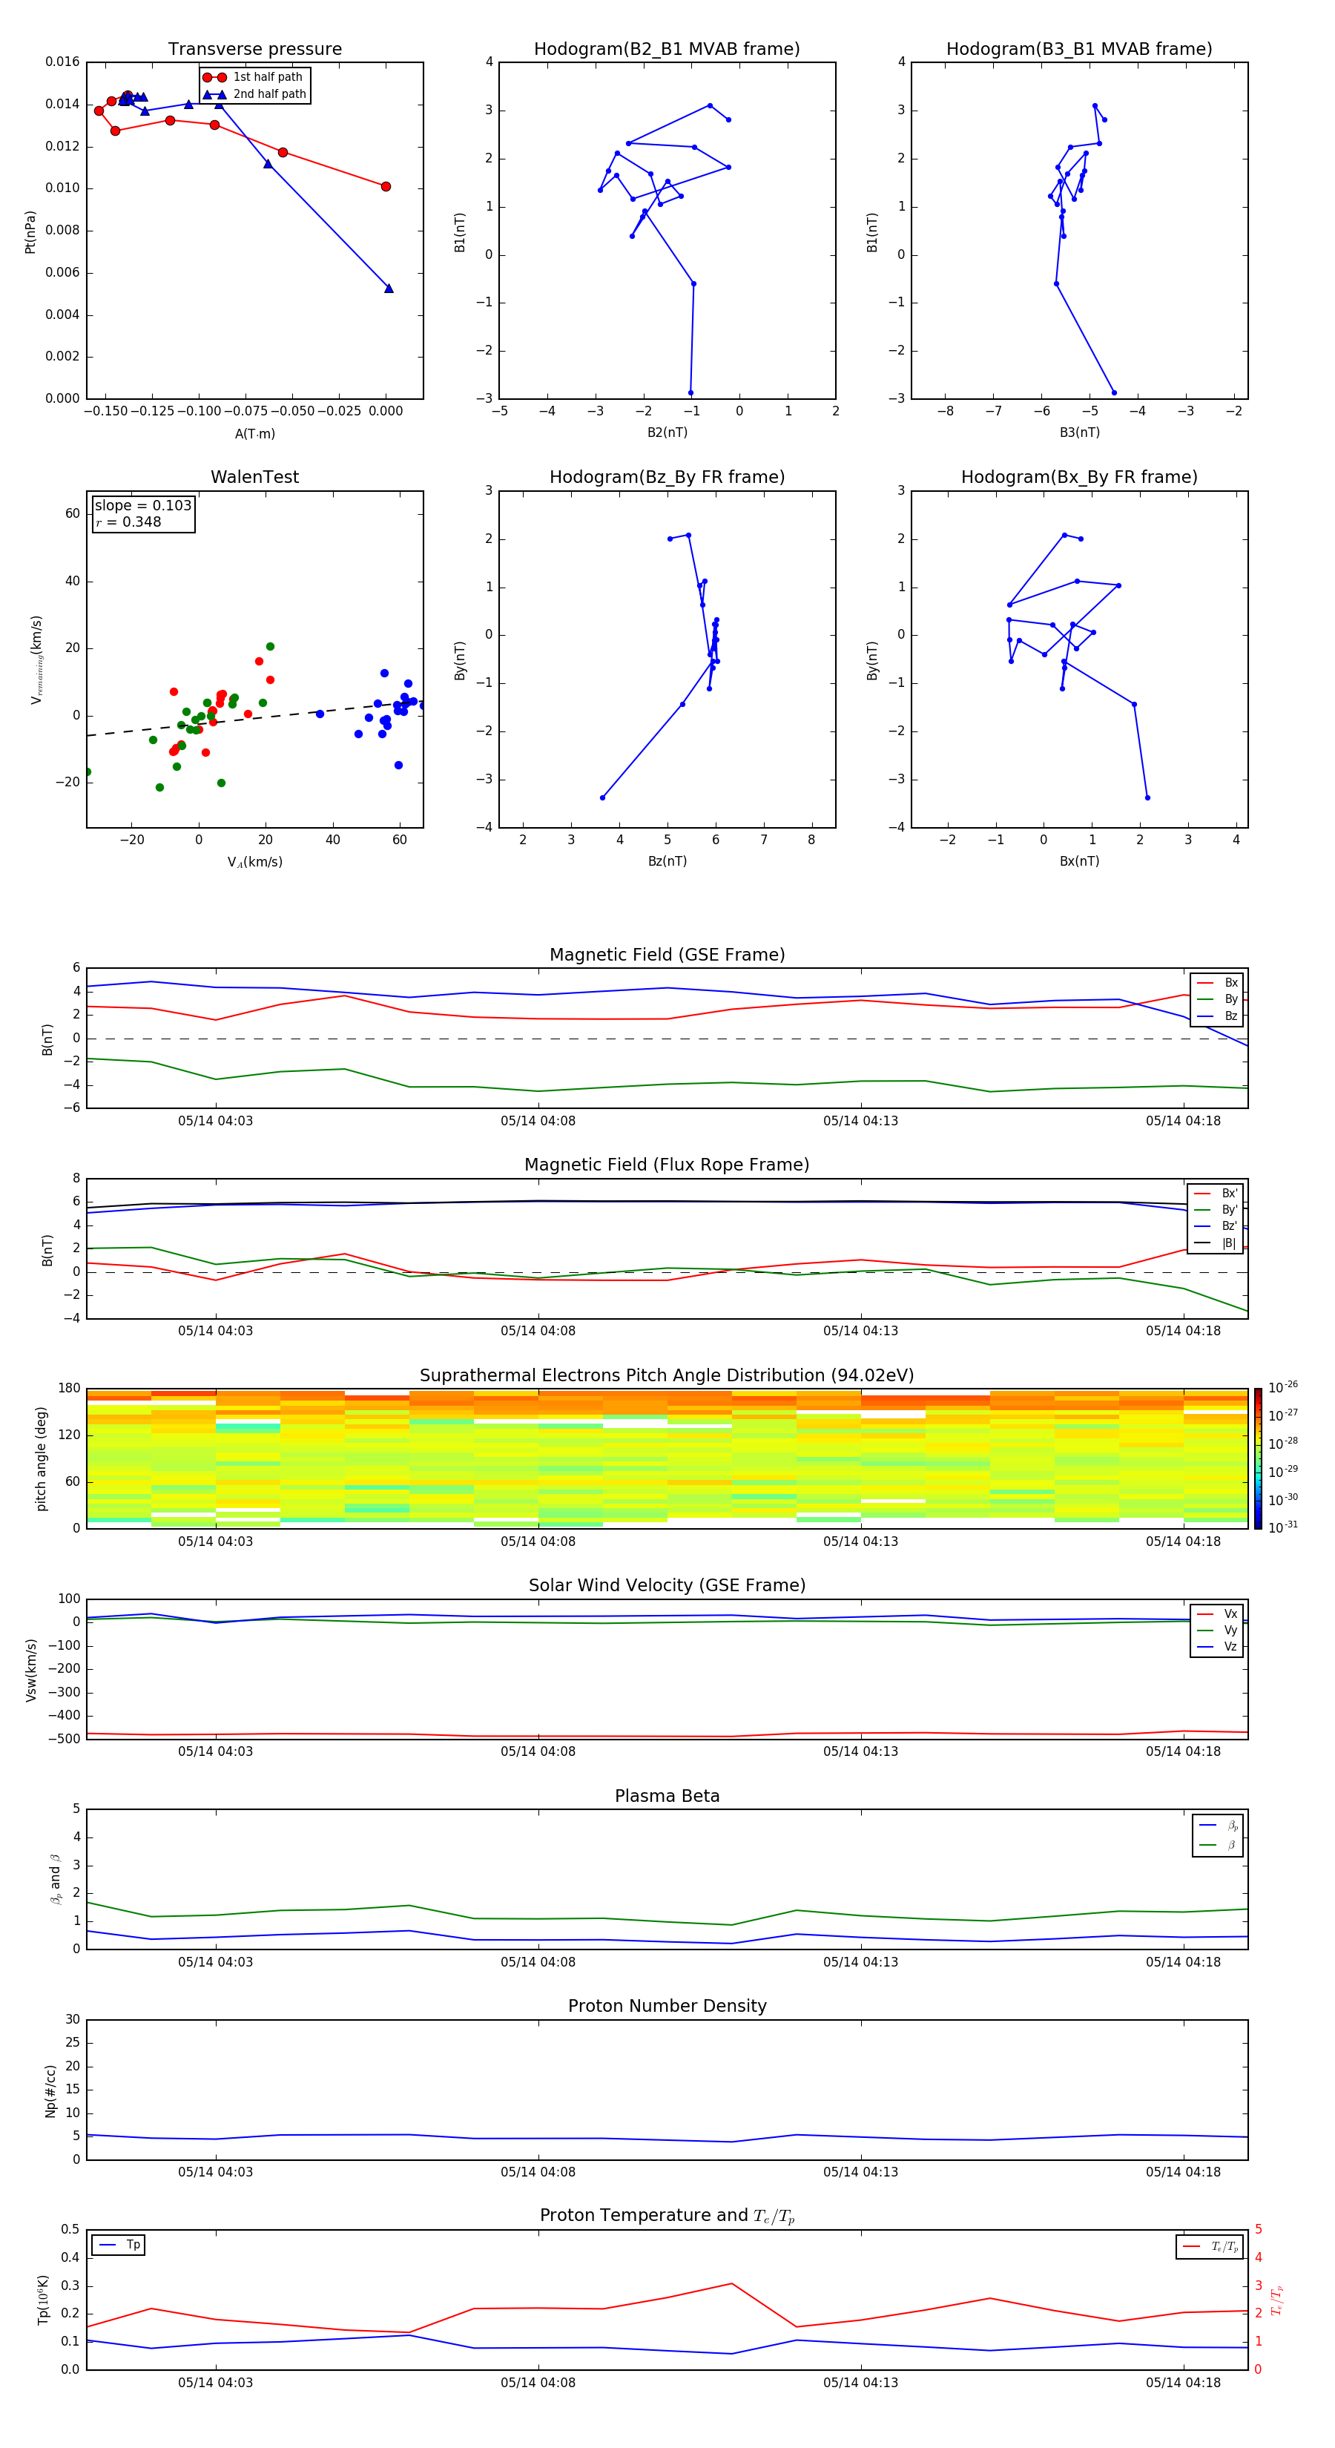This screenshot has height=2448, width=1335.
Task: Click the 'Plasma Beta' plot title
Action: tap(667, 1797)
